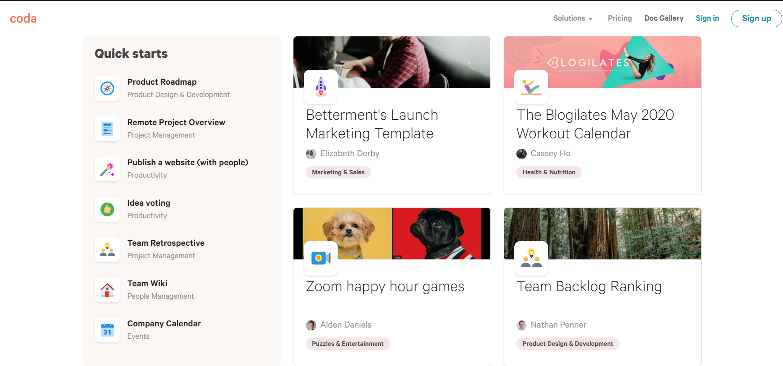
Task: Click the author name Cassey Ho
Action: tap(550, 153)
